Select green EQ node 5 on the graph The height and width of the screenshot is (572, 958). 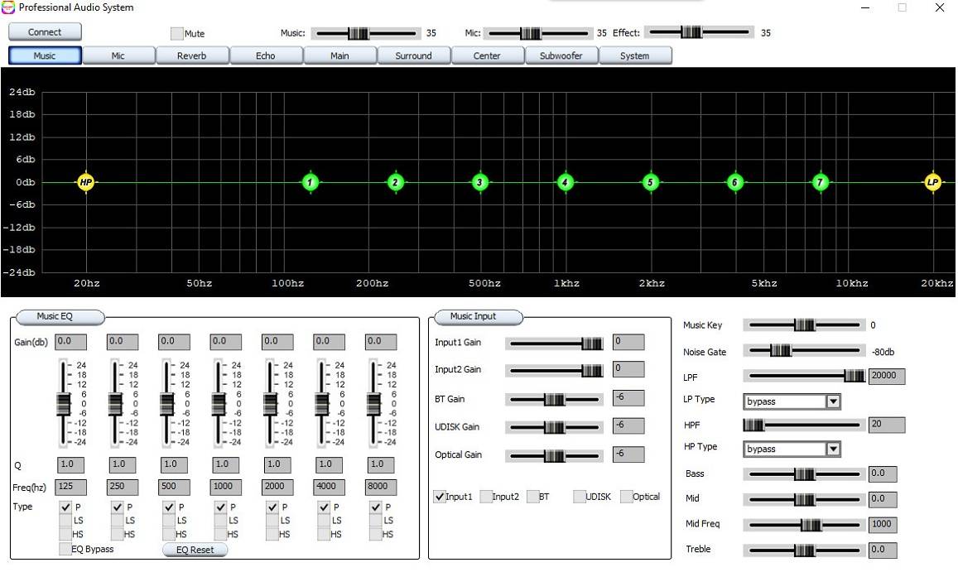(x=651, y=182)
